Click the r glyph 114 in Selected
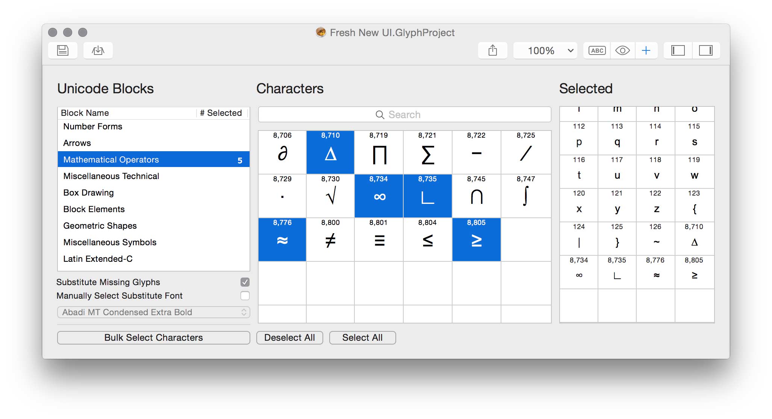The image size is (772, 419). tap(655, 138)
